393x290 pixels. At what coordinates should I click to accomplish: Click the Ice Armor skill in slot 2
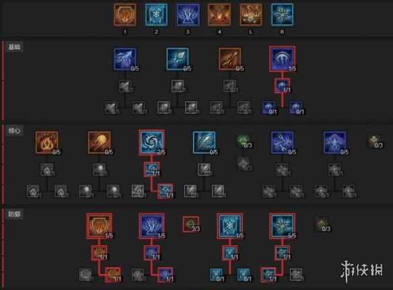coord(156,15)
